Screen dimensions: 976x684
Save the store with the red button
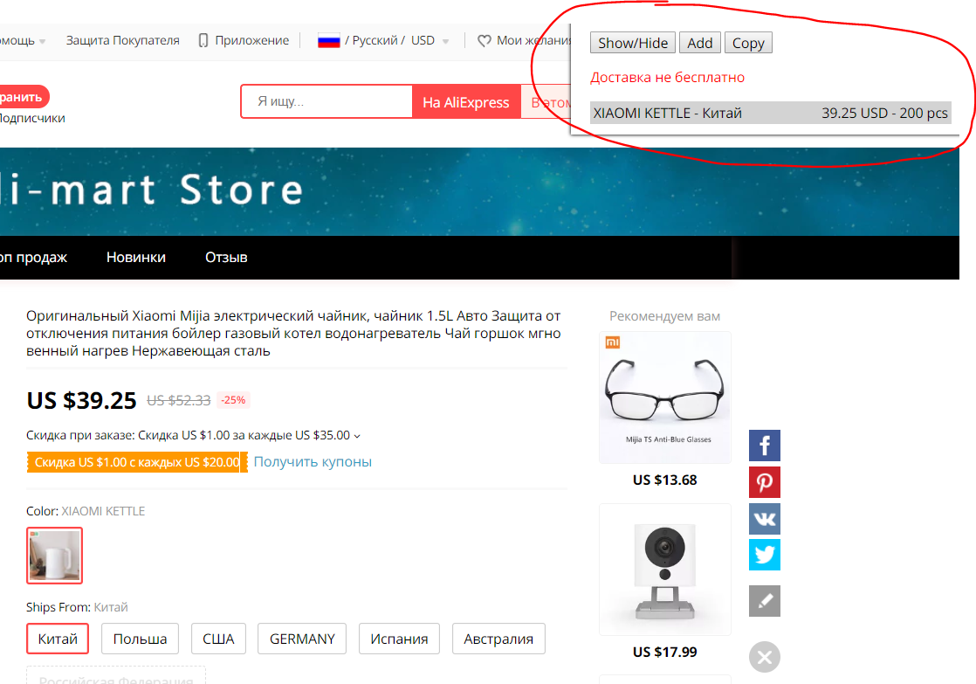point(24,97)
